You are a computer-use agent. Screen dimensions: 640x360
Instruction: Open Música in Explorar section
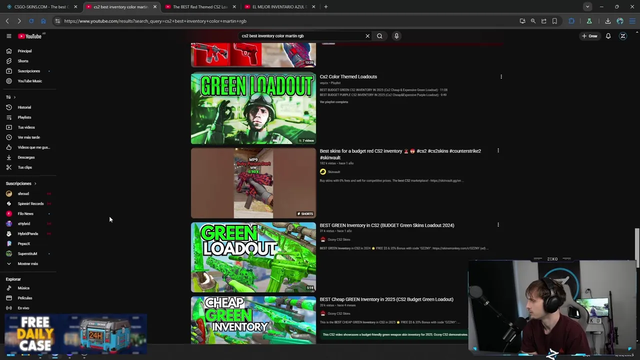click(23, 288)
